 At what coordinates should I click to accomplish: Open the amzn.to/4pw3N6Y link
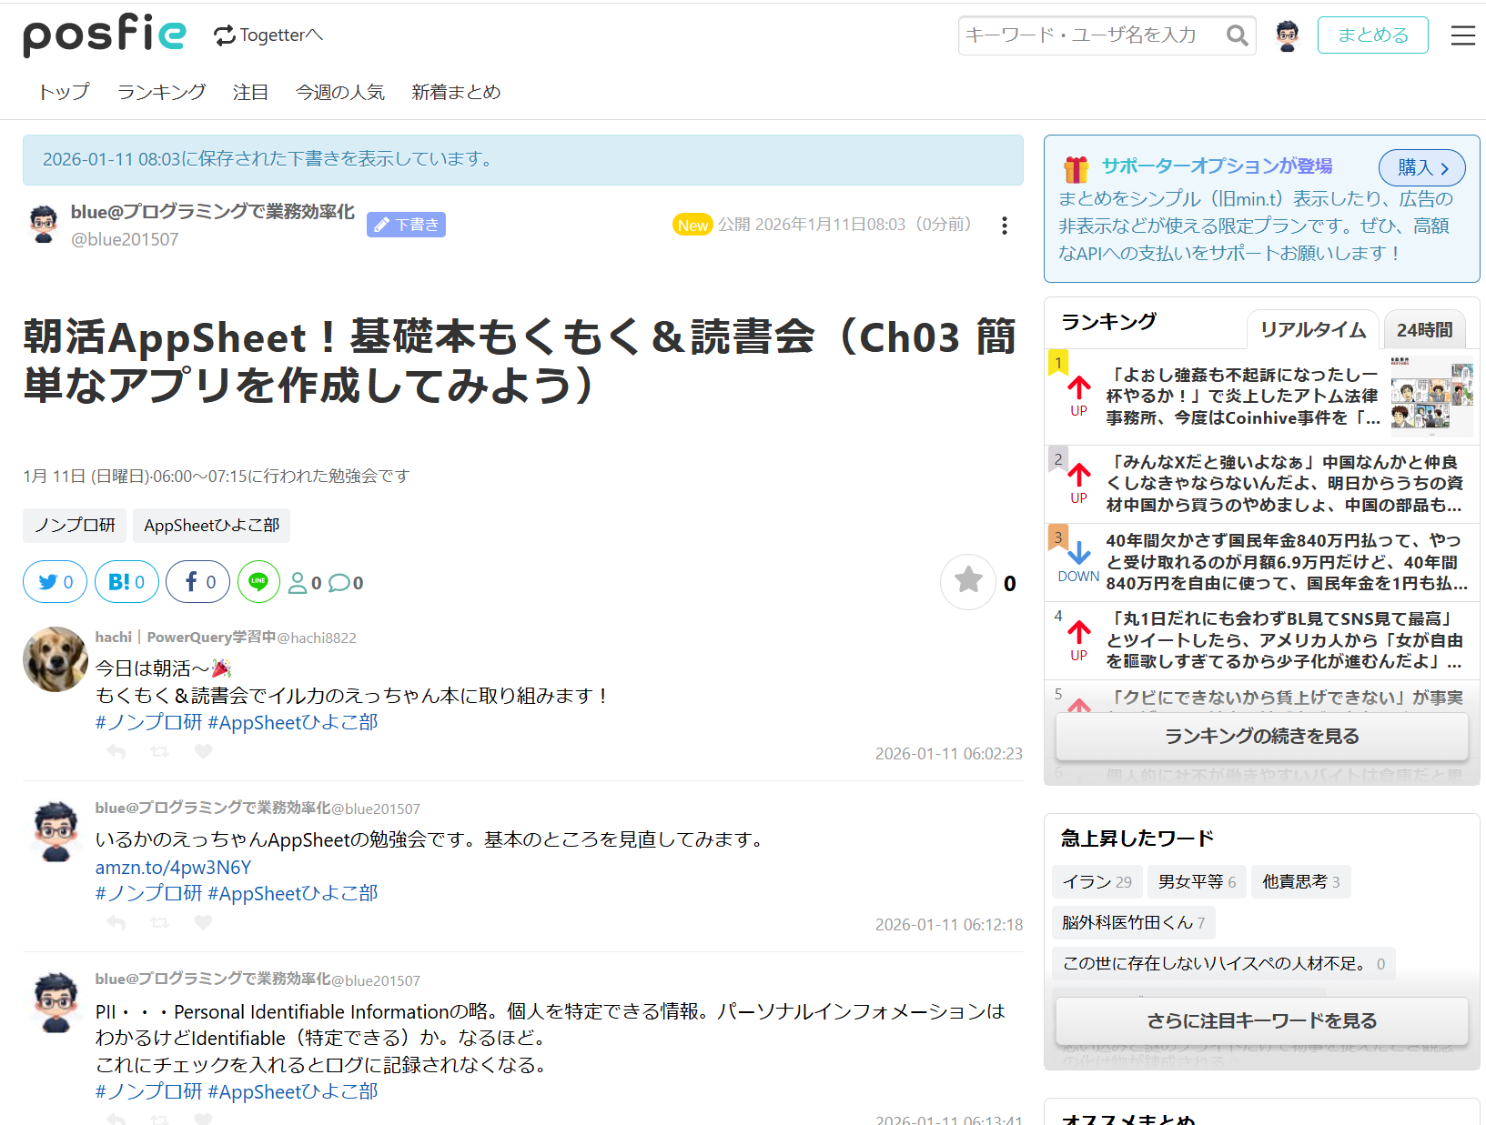click(x=173, y=868)
